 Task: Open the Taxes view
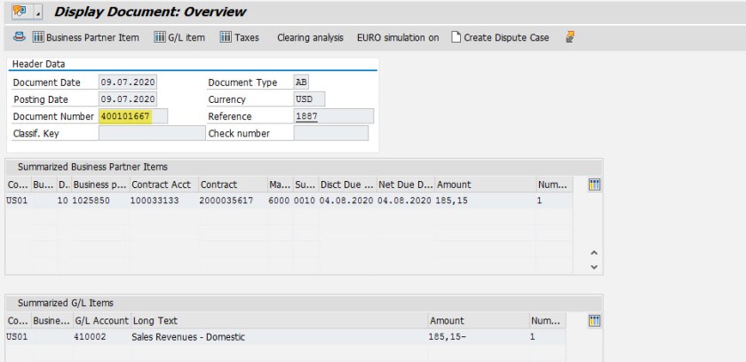pyautogui.click(x=239, y=37)
